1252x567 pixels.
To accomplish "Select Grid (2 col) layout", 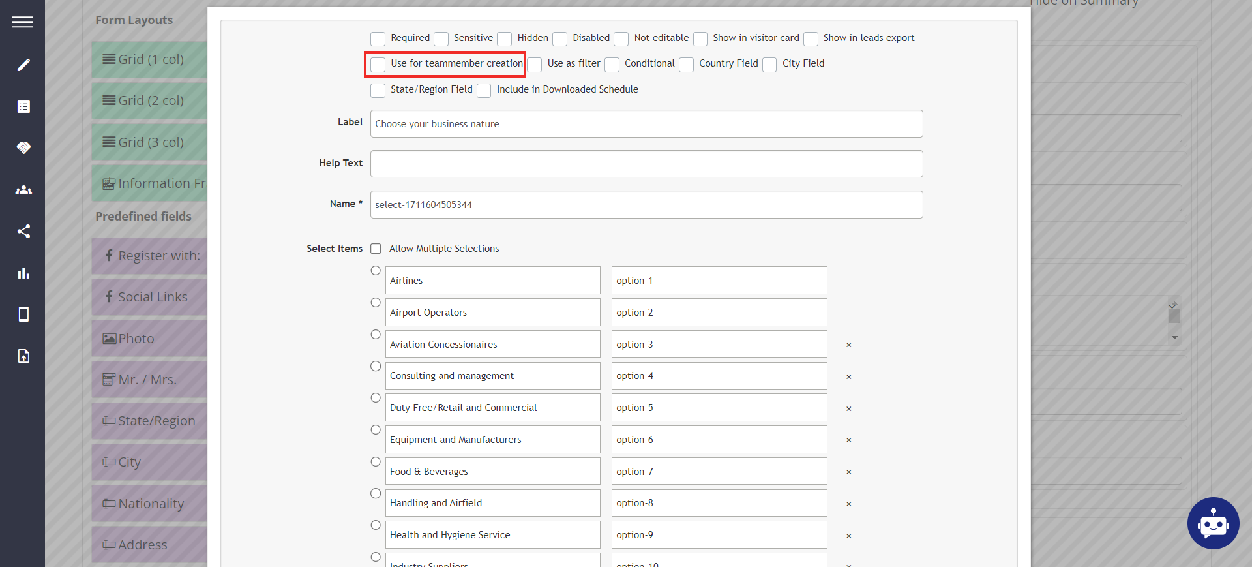I will [x=149, y=100].
